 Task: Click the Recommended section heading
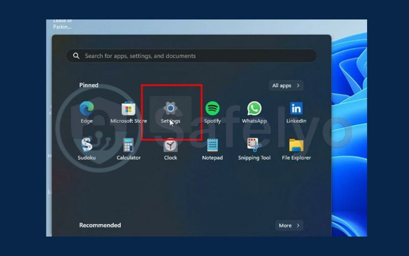point(100,225)
